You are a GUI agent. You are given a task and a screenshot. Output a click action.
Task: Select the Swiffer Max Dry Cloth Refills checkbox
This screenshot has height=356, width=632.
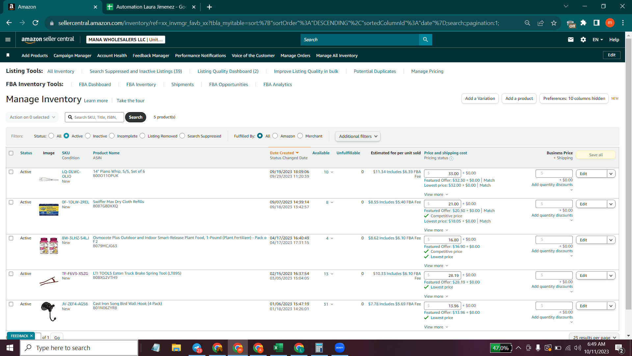(x=11, y=202)
